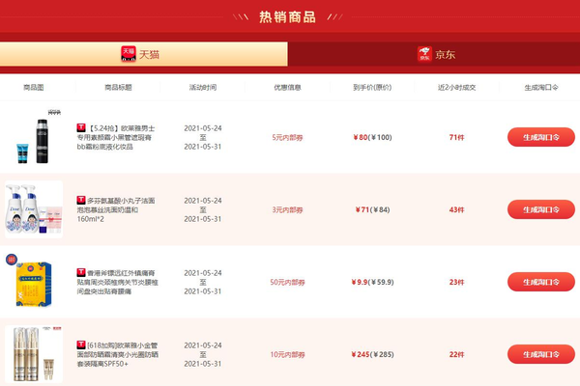Image resolution: width=580 pixels, height=386 pixels.
Task: Click the 43件 sales count
Action: pos(456,209)
